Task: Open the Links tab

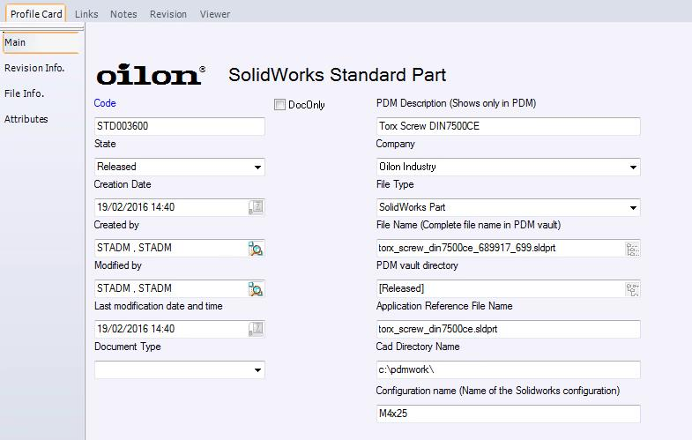Action: tap(86, 14)
